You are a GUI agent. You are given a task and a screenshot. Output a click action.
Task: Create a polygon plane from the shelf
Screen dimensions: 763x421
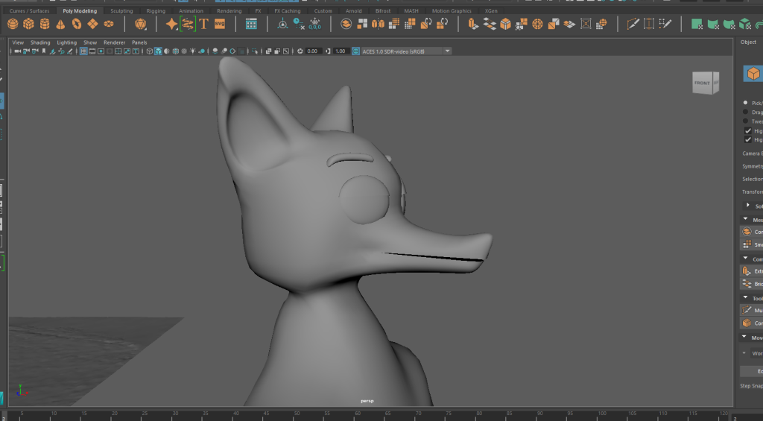point(92,24)
